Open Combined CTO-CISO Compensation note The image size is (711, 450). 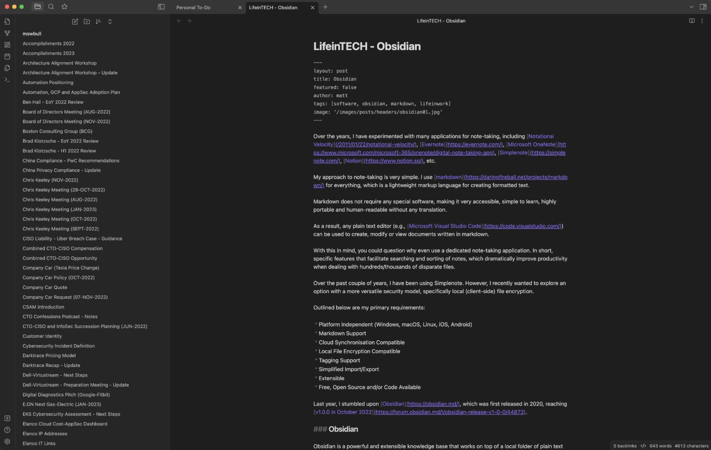(x=62, y=248)
